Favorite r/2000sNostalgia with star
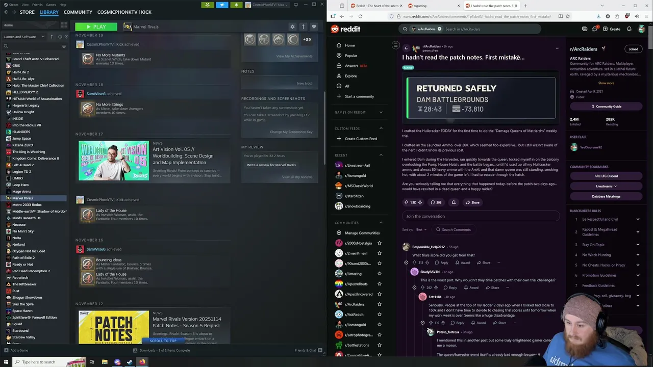The width and height of the screenshot is (653, 367). [379, 243]
